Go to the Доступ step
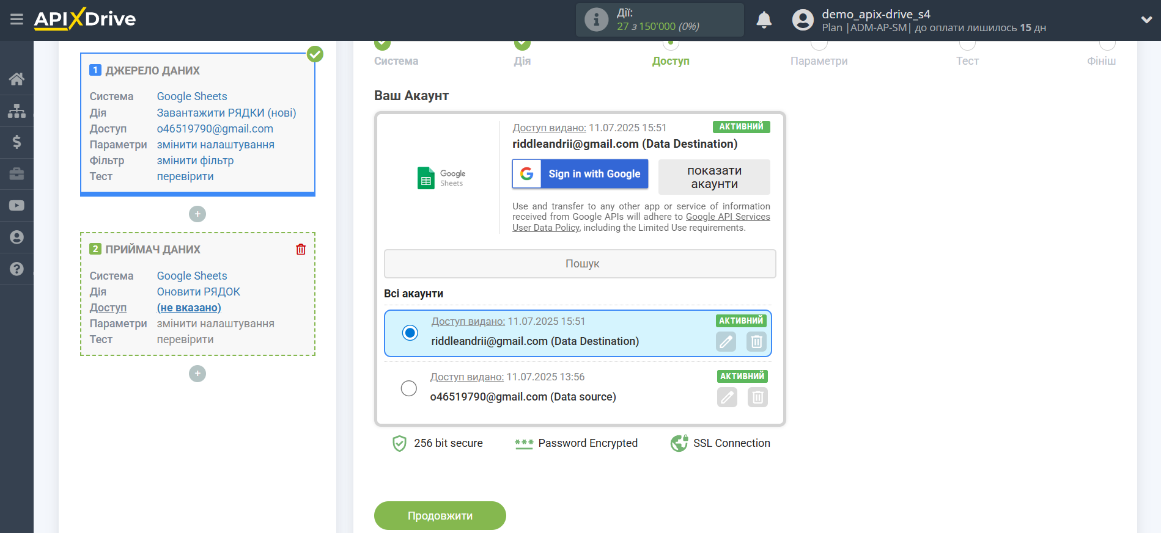Screen dimensions: 1161x533 [x=671, y=61]
